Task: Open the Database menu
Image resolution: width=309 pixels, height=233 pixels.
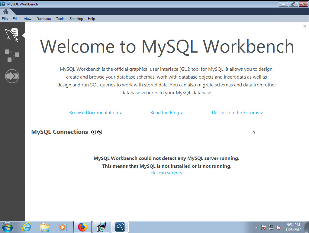Action: [x=43, y=19]
